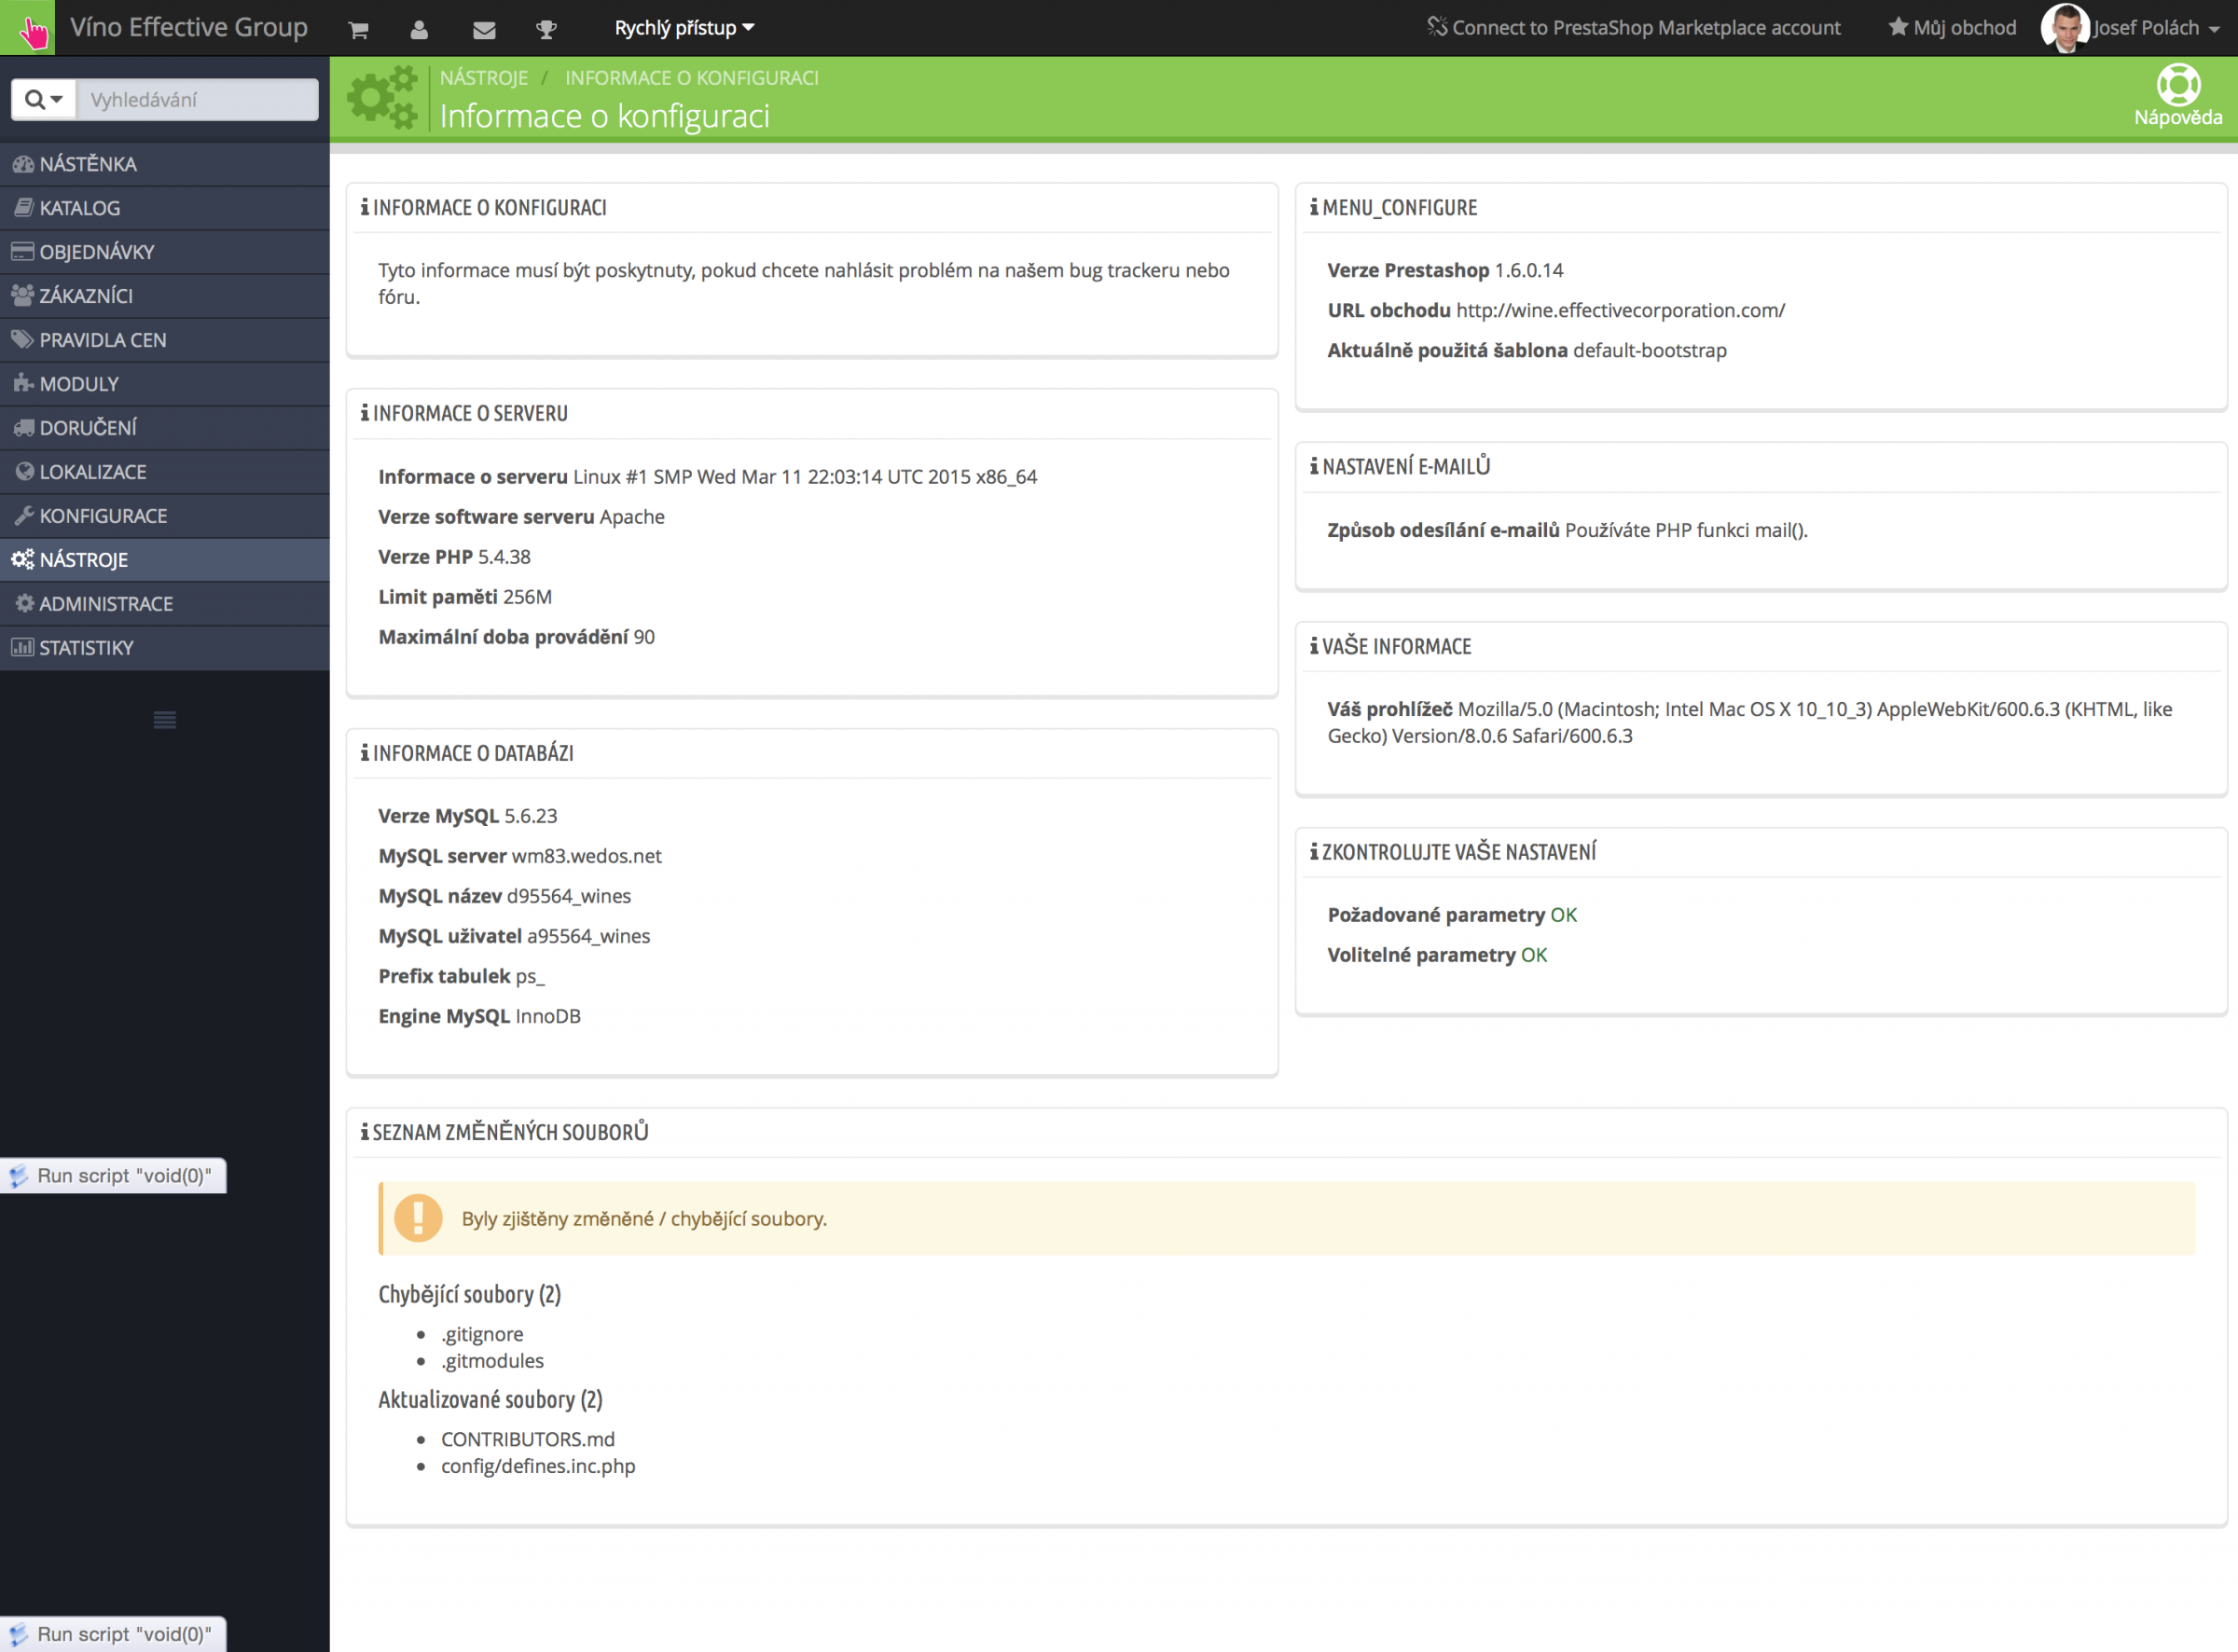This screenshot has height=1652, width=2238.
Task: Expand the Rychlý přístup dropdown
Action: (684, 28)
